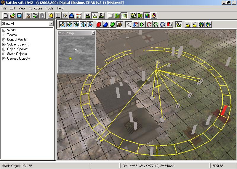Viewport: 237px width, 169px height.
Task: Open the Edit menu
Action: click(12, 8)
